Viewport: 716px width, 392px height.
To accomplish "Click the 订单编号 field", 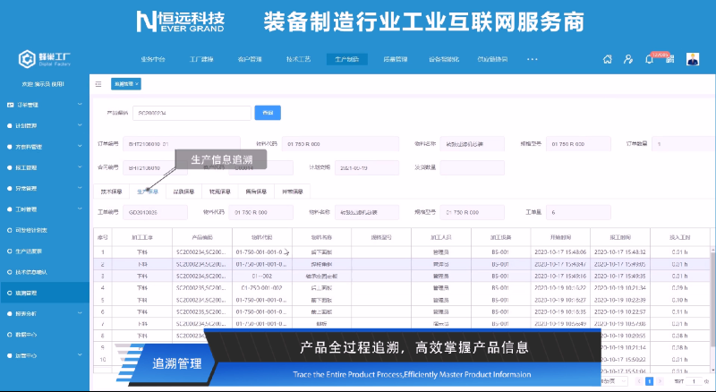I will click(182, 144).
